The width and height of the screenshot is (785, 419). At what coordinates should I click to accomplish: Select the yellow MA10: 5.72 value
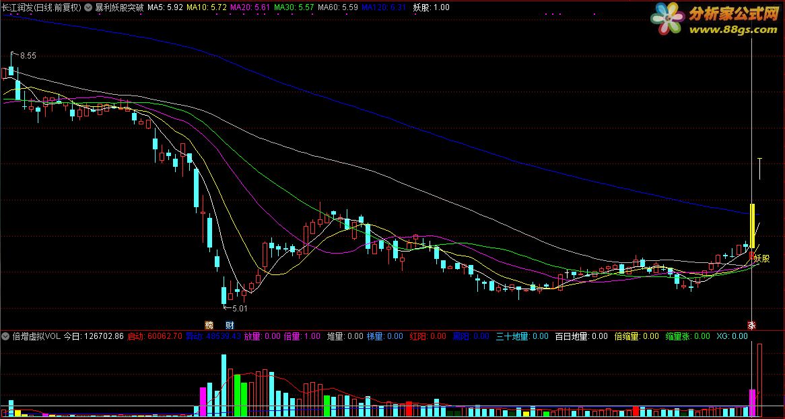click(x=206, y=7)
